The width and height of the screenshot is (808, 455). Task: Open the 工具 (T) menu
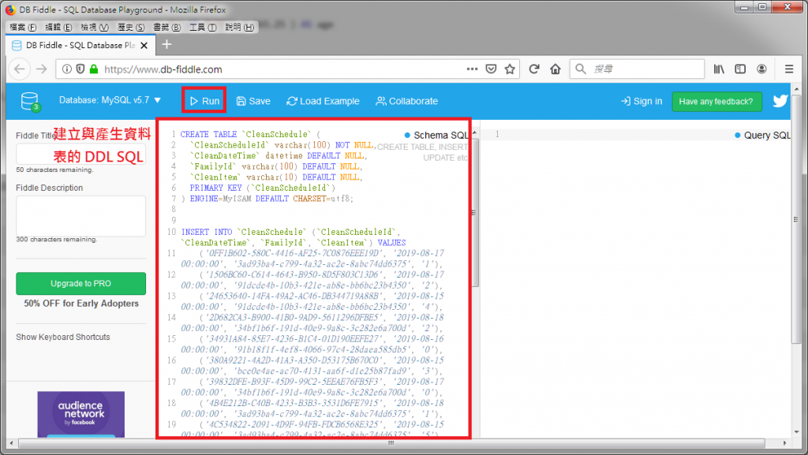(203, 27)
